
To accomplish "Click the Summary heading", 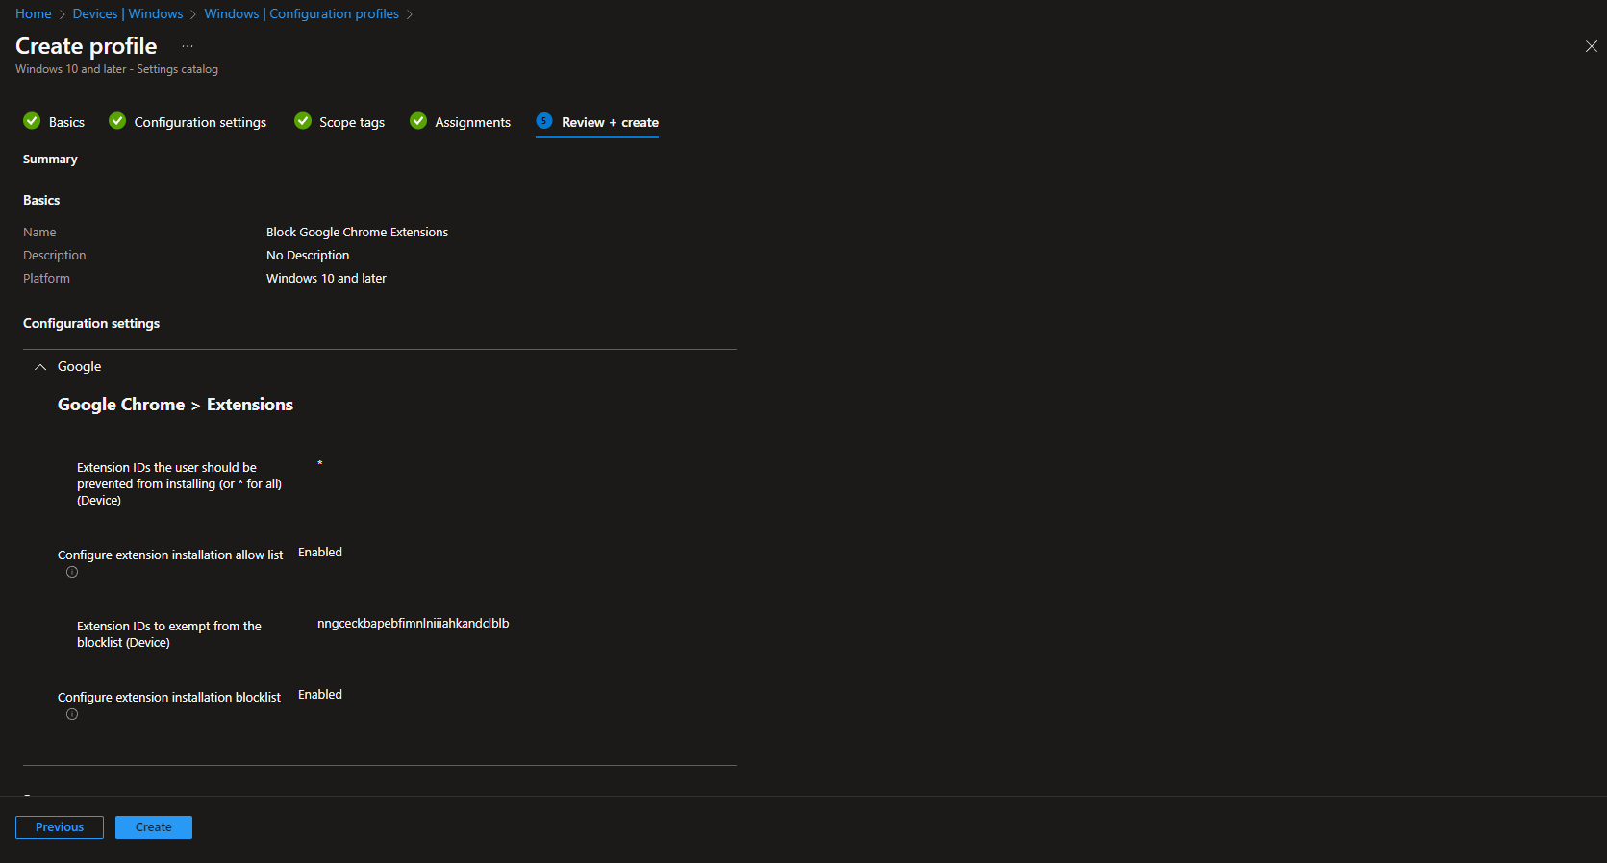I will tap(50, 159).
